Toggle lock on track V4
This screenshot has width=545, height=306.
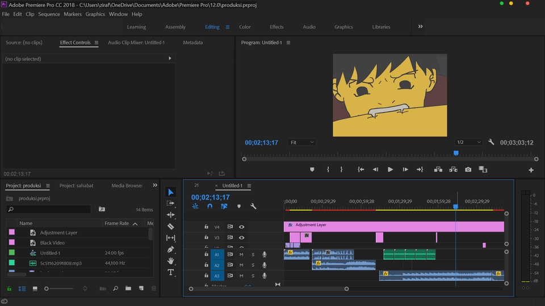pos(206,227)
